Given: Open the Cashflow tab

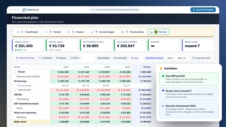Looking at the screenshot, I should click(x=45, y=58).
